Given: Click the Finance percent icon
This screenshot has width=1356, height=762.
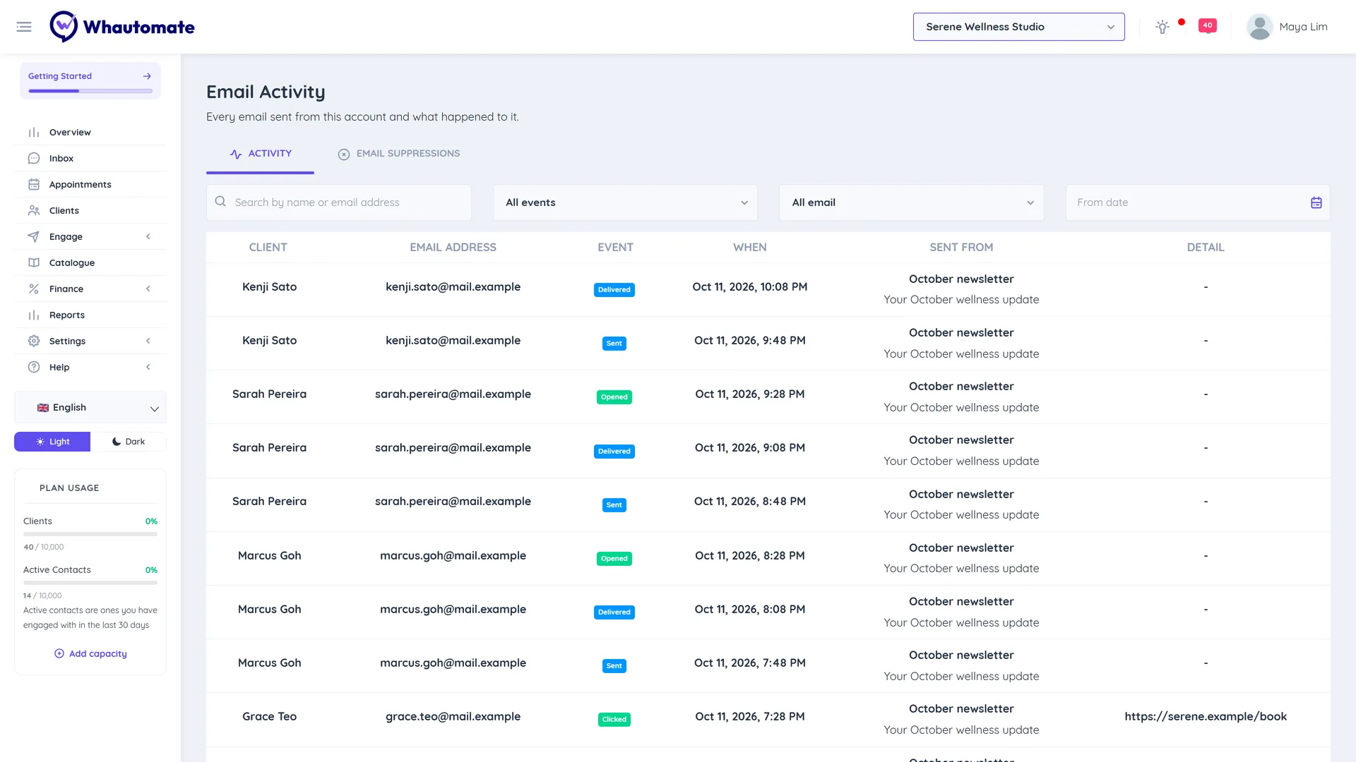Looking at the screenshot, I should pos(34,289).
